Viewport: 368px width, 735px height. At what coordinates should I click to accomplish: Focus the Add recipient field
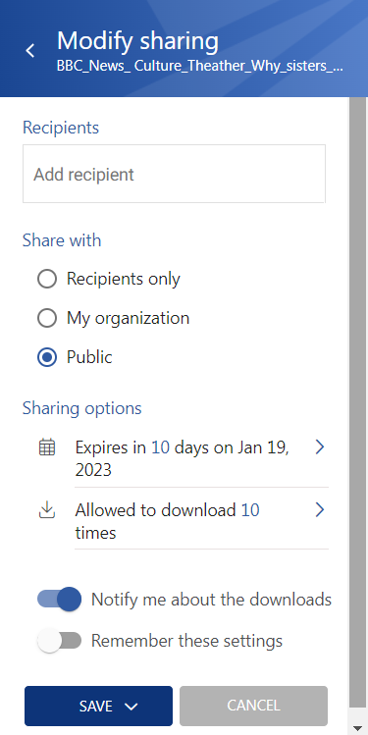pyautogui.click(x=174, y=174)
